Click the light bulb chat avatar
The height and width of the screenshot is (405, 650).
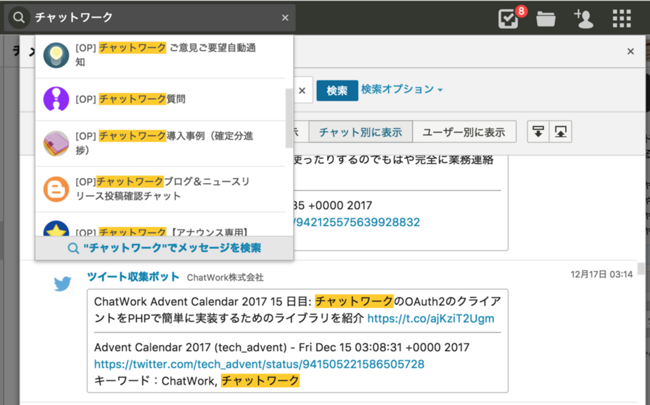[x=56, y=55]
